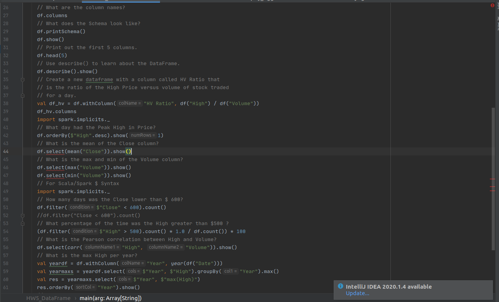The height and width of the screenshot is (302, 499).
Task: Click the 'cols =' hint on line 60
Action: [125, 280]
